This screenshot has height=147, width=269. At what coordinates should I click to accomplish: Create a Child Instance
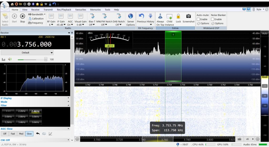click(169, 19)
